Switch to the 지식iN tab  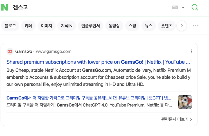(67, 26)
